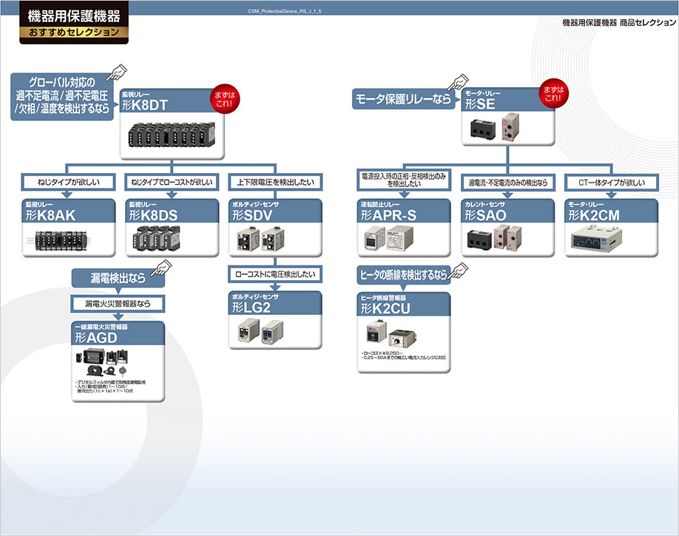679x536 pixels.
Task: Click the CT一体タイプが欲しい label
Action: point(612,183)
